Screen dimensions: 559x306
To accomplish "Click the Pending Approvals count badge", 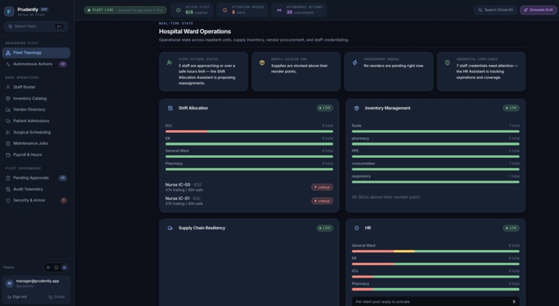I will pyautogui.click(x=62, y=178).
